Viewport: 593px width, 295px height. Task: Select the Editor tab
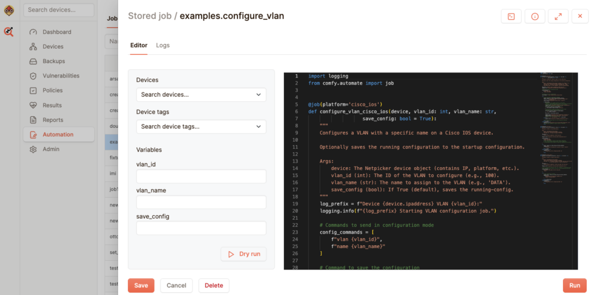tap(138, 45)
